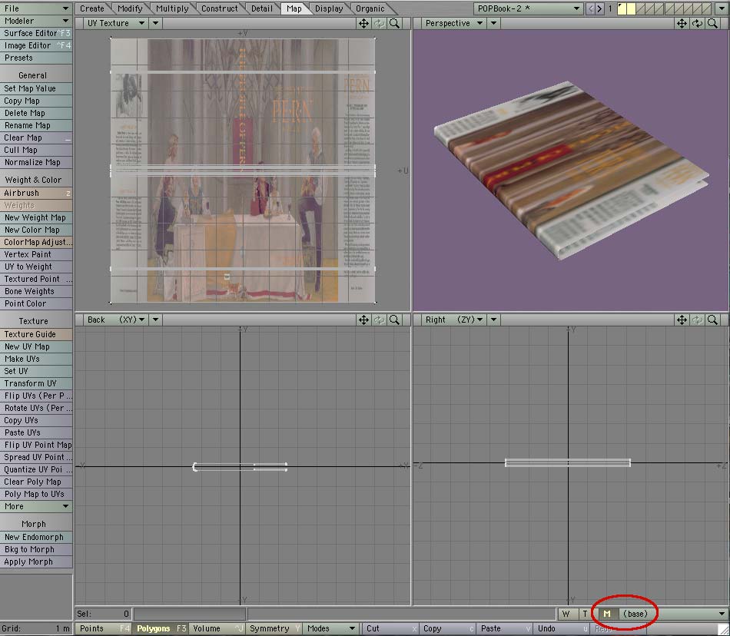Image resolution: width=730 pixels, height=636 pixels.
Task: Click rotate icon in UV Texture viewport
Action: [379, 23]
